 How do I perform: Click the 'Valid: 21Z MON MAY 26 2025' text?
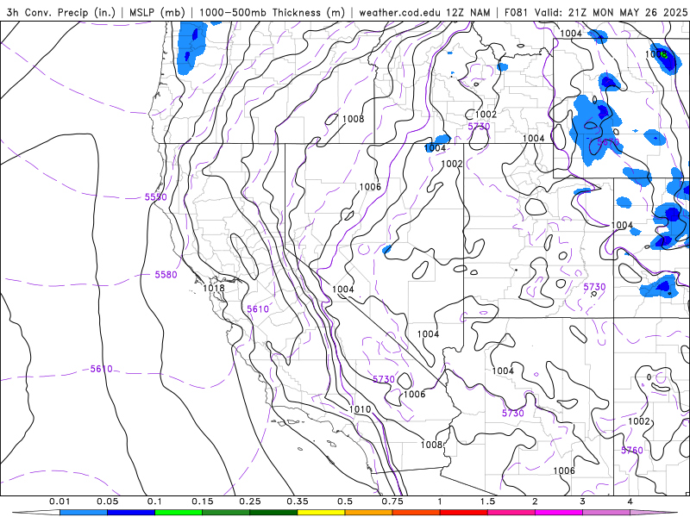pyautogui.click(x=611, y=13)
